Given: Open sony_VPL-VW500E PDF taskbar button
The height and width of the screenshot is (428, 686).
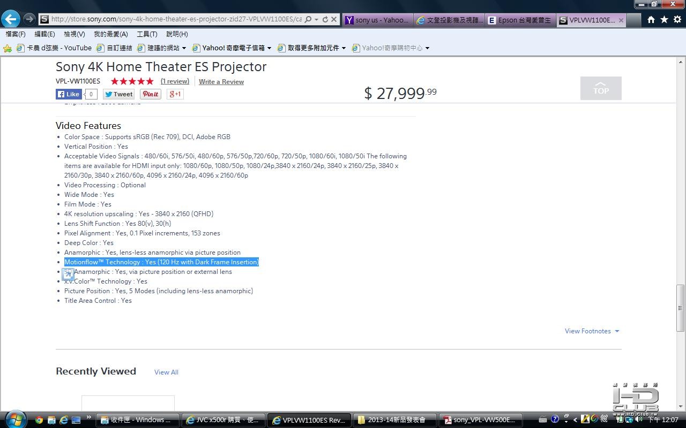Looking at the screenshot, I should pyautogui.click(x=480, y=420).
